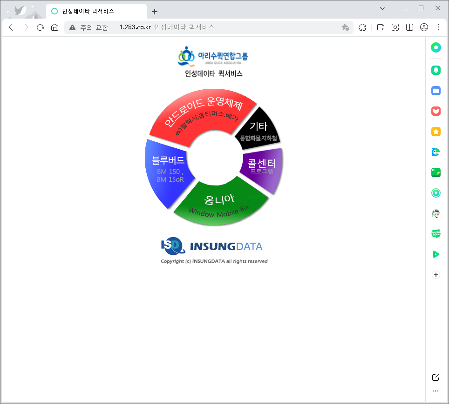Open the browser home page

pos(54,27)
